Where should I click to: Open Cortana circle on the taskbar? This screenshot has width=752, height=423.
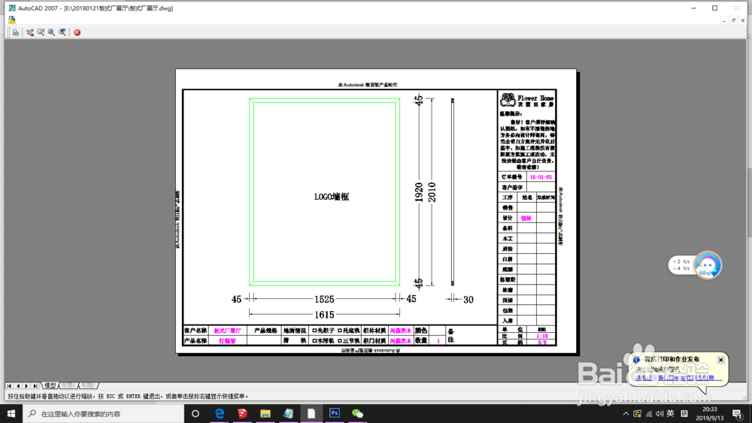[196, 413]
